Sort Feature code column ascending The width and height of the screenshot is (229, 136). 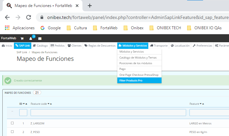pos(51,104)
